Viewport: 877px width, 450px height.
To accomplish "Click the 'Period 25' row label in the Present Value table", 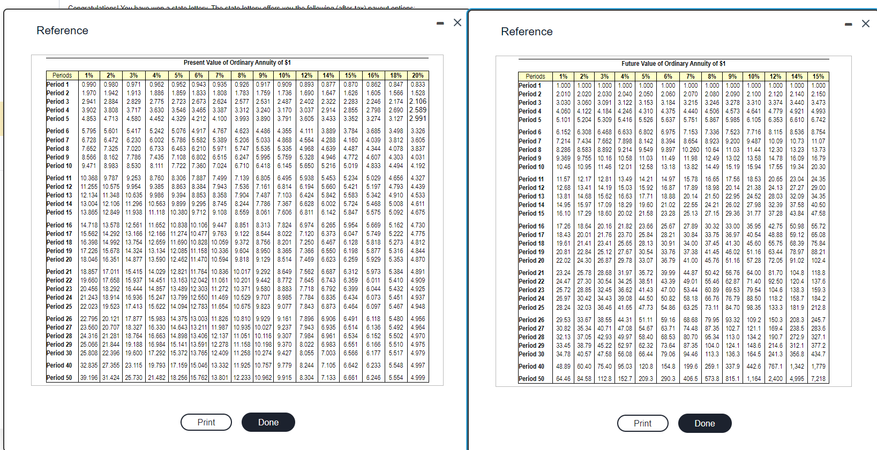I will point(59,307).
